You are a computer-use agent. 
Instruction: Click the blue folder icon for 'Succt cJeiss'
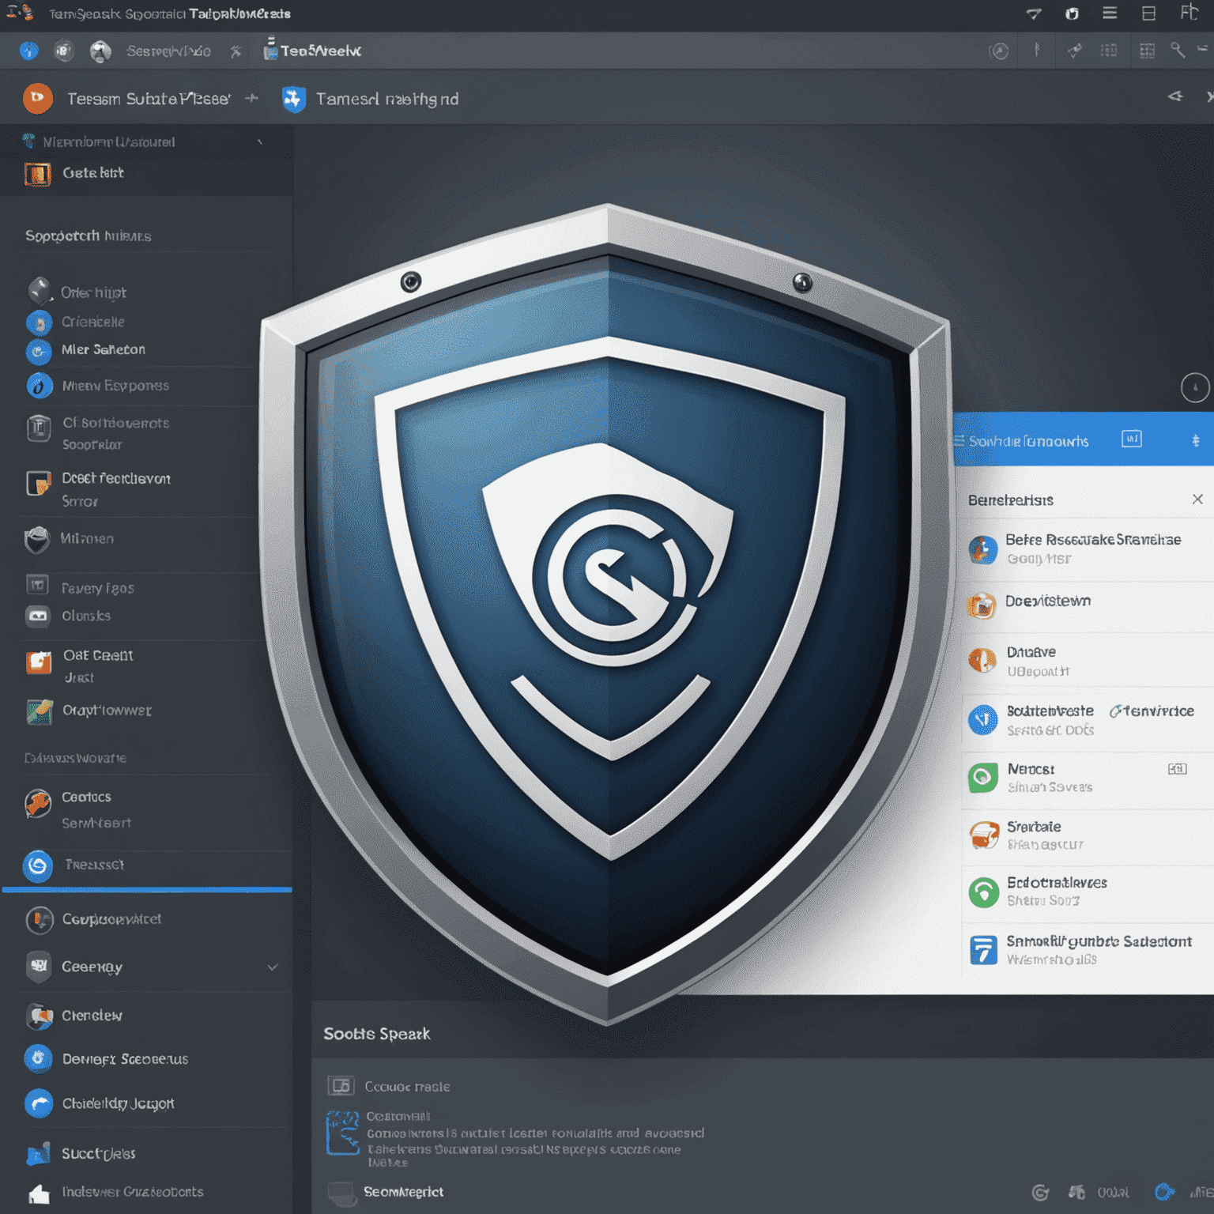tap(38, 1154)
